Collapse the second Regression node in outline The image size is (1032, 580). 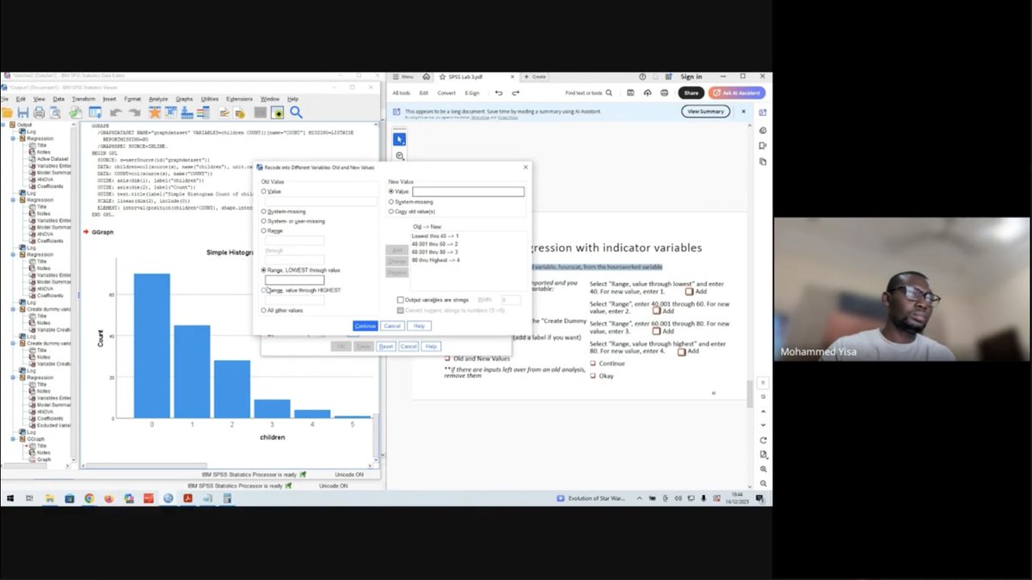coord(13,199)
